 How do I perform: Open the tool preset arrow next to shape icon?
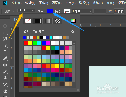click(x=13, y=12)
